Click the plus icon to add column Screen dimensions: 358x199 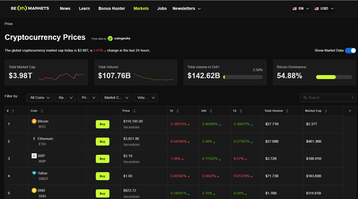350,111
